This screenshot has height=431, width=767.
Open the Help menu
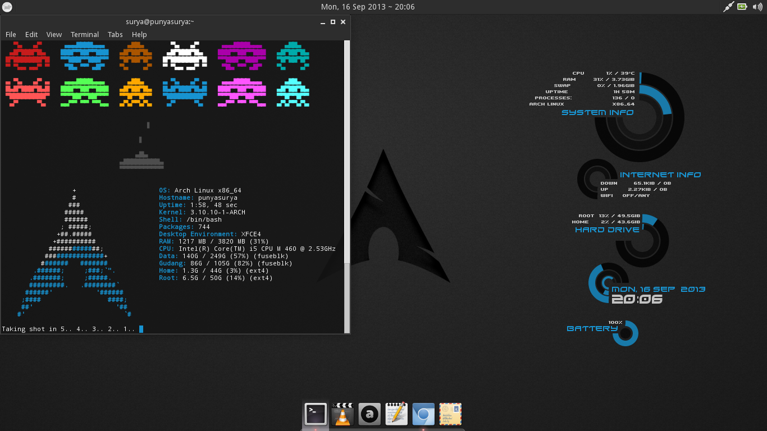(139, 34)
